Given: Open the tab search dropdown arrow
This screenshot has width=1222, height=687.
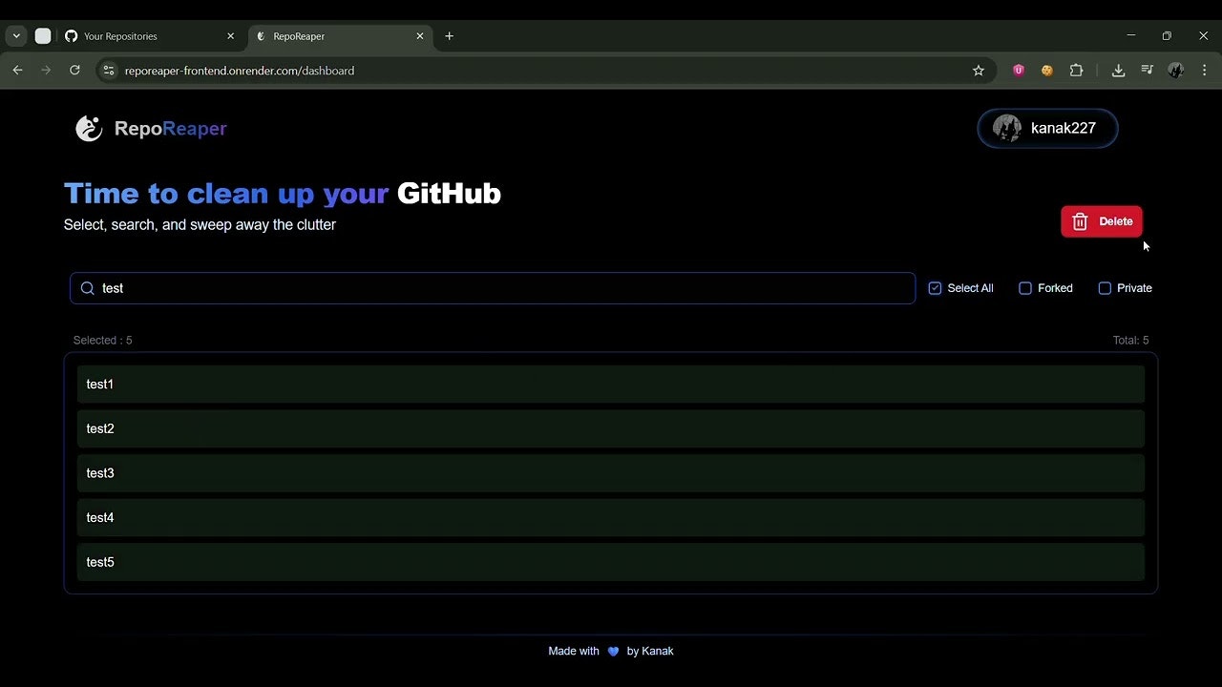Looking at the screenshot, I should point(16,36).
